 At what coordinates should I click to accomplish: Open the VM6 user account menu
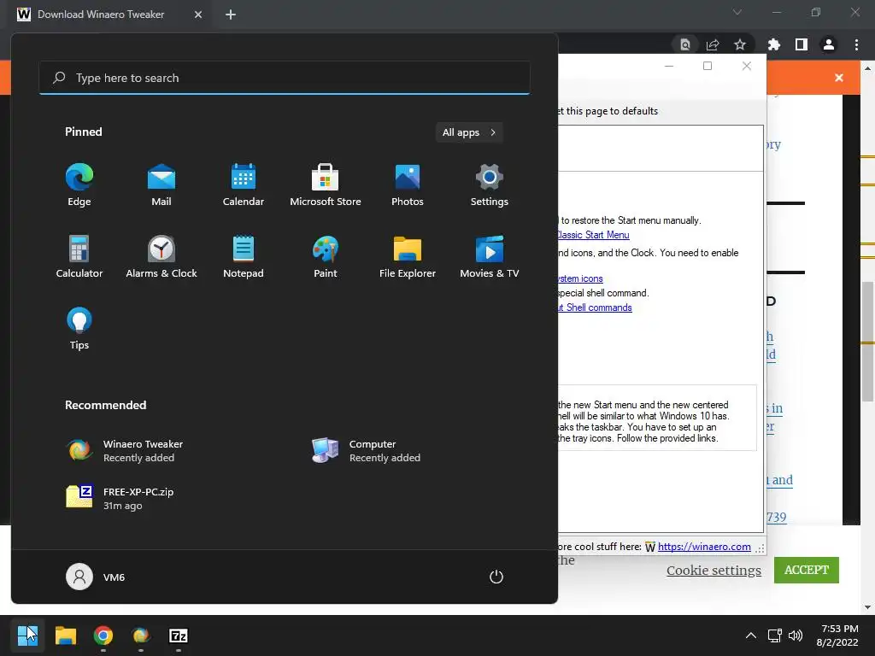pos(96,577)
